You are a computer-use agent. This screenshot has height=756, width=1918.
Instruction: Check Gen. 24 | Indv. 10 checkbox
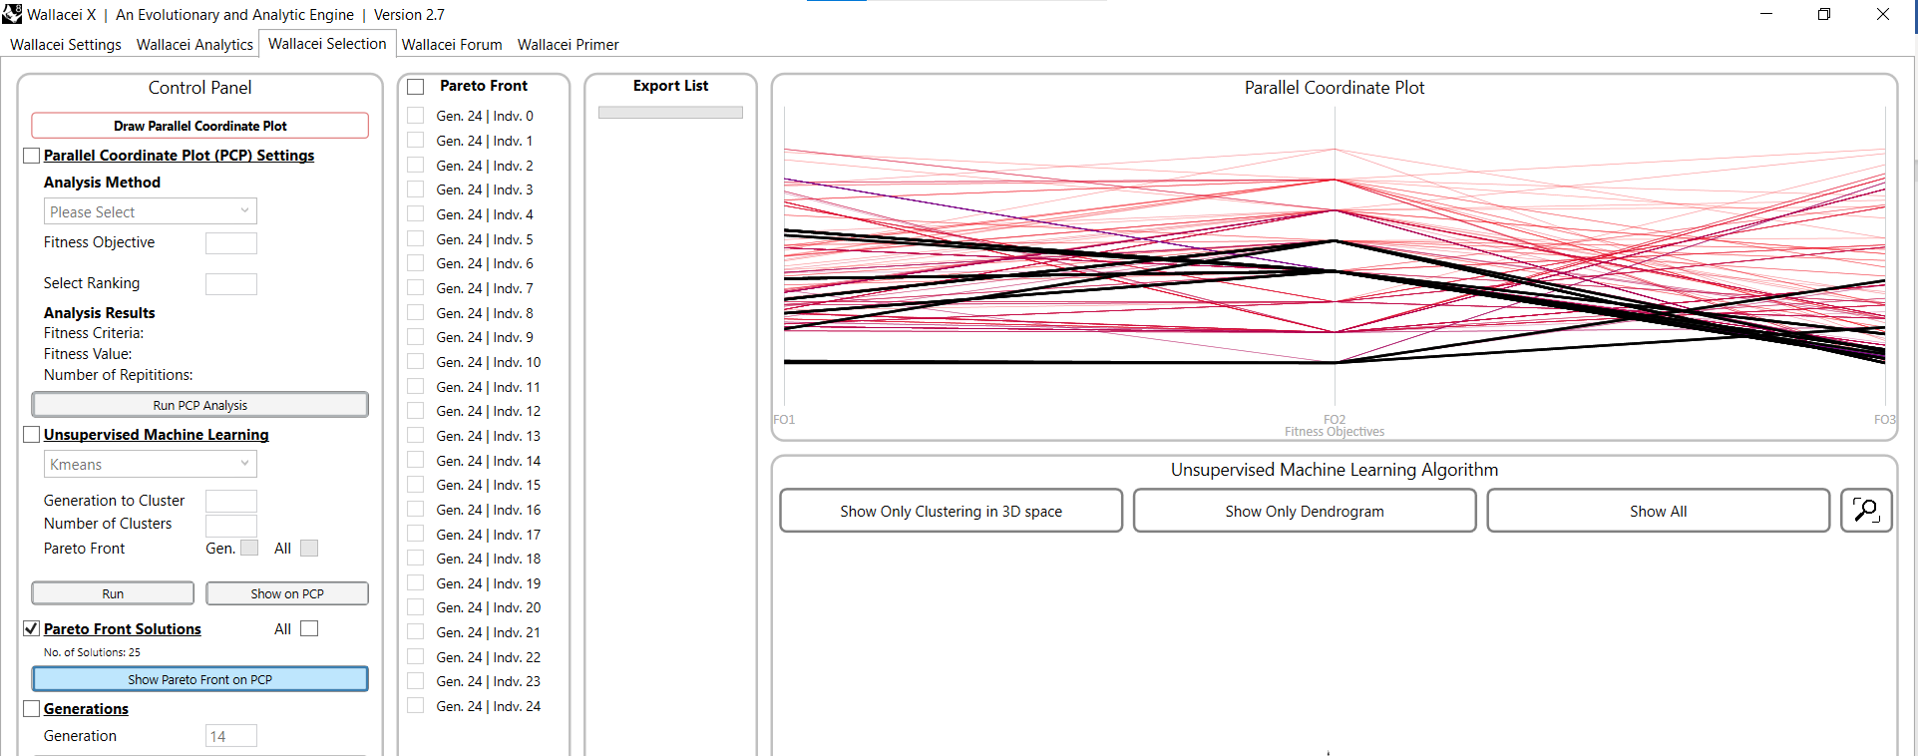[x=416, y=362]
